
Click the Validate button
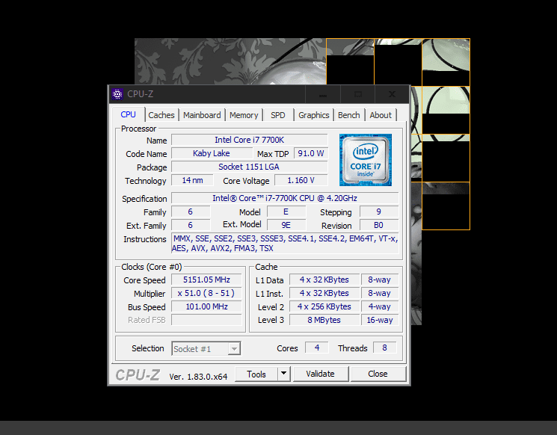[x=321, y=374]
